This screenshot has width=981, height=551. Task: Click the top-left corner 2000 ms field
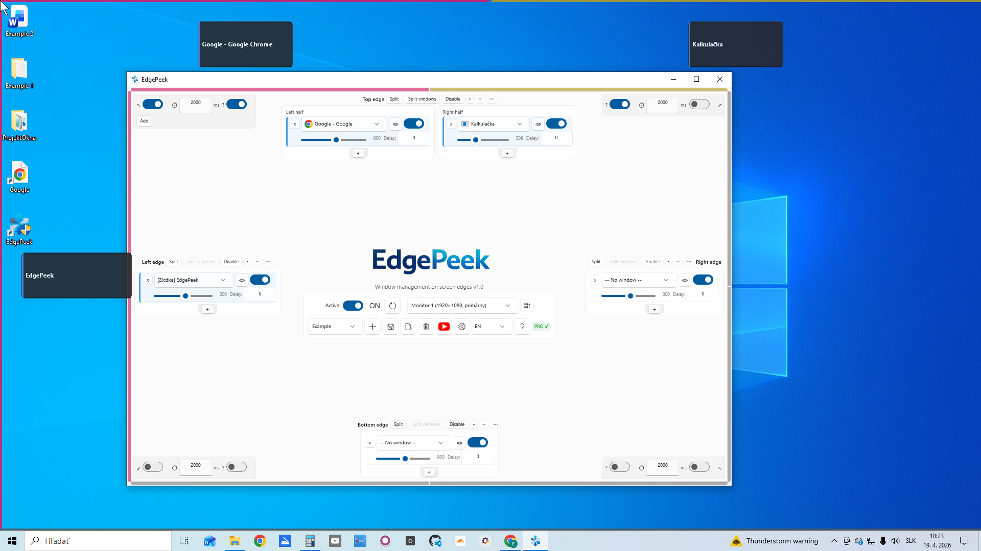click(x=196, y=104)
